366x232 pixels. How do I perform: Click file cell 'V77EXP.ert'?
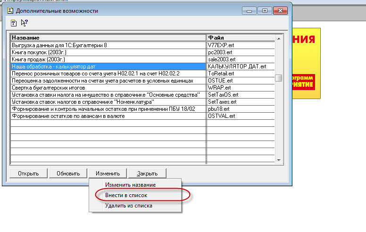point(241,45)
